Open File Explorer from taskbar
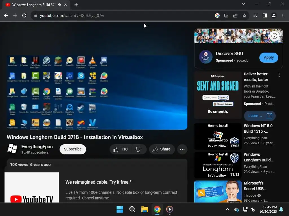Viewport: 289px width, 216px height. [145, 209]
